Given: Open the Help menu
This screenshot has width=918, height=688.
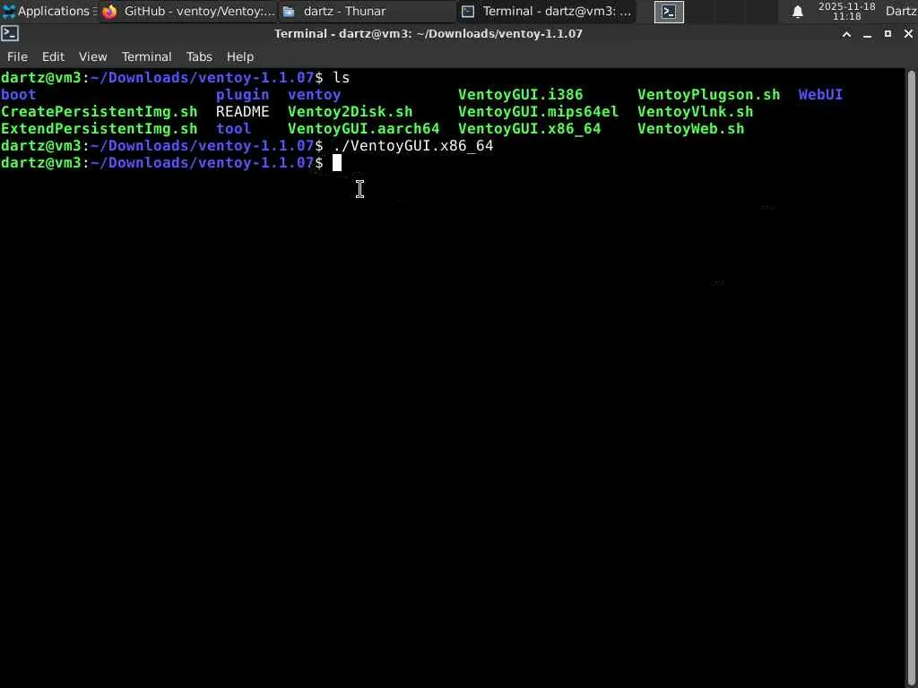Looking at the screenshot, I should 240,56.
